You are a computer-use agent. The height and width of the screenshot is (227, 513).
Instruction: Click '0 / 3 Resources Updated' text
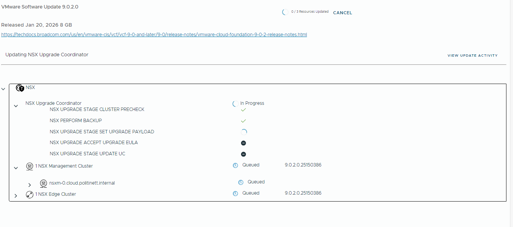(310, 12)
